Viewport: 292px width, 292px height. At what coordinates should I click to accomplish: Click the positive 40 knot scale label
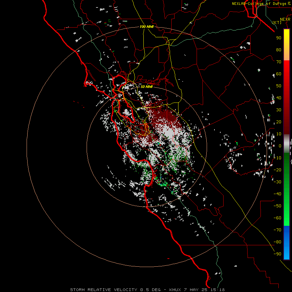(x=279, y=98)
